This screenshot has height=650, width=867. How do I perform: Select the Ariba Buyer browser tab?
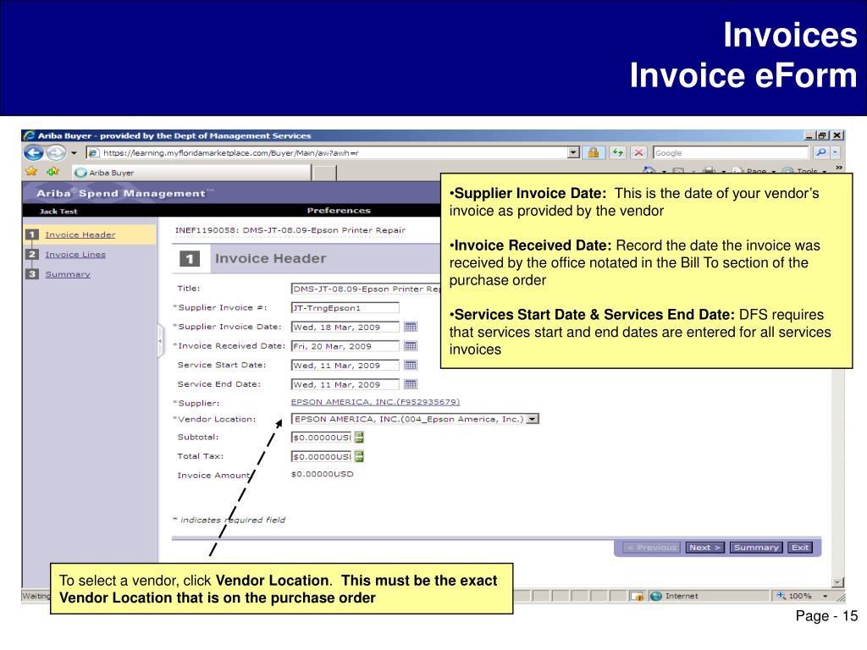tap(191, 173)
